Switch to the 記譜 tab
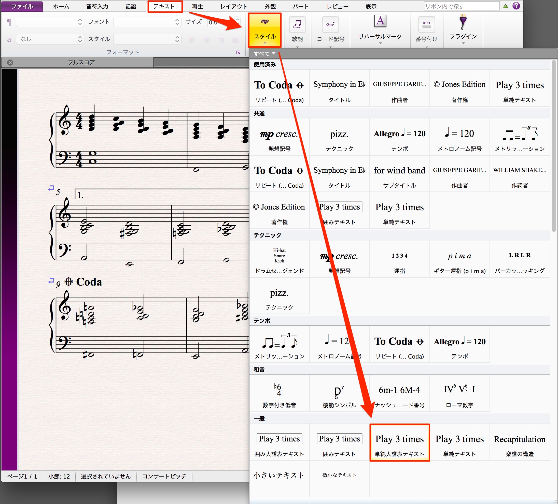 pyautogui.click(x=131, y=6)
